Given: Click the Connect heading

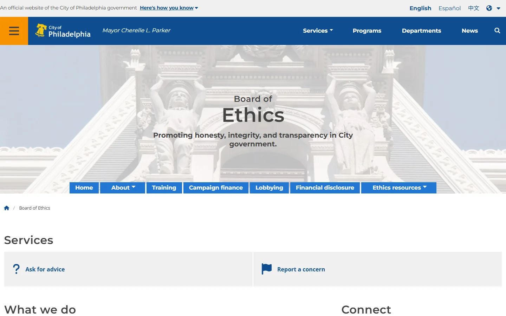Looking at the screenshot, I should [x=366, y=310].
